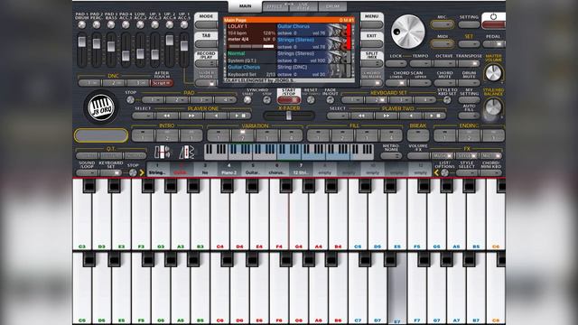Click the PAD stop knob
Viewport: 578px width, 325px height.
point(130,100)
